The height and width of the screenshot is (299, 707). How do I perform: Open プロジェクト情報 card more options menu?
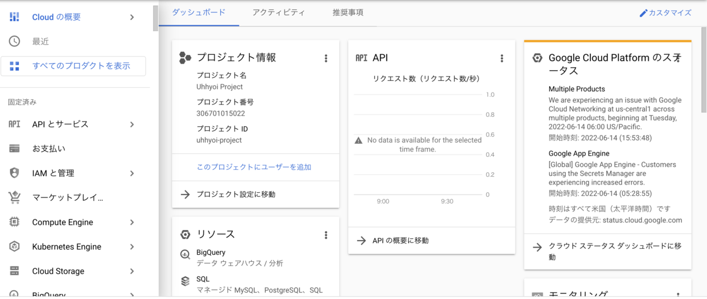(x=326, y=58)
